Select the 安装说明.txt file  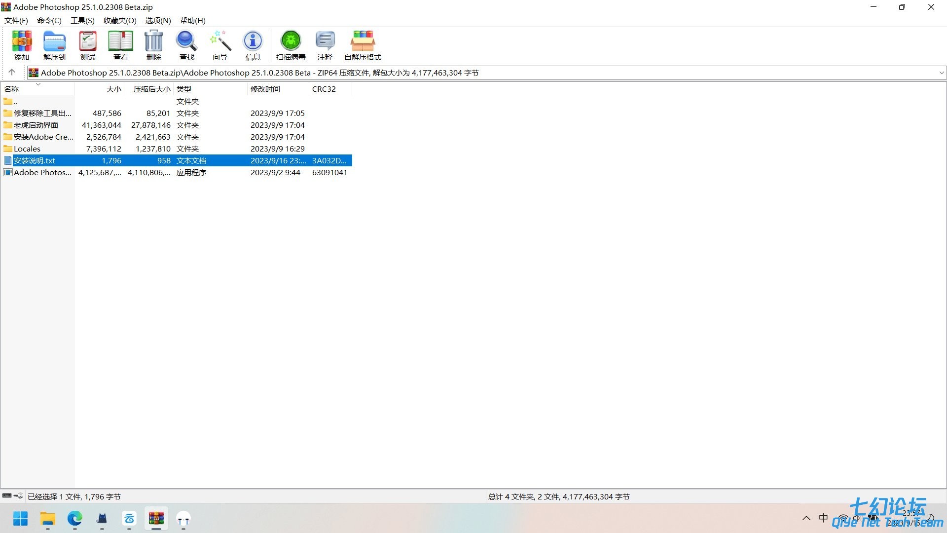tap(177, 160)
